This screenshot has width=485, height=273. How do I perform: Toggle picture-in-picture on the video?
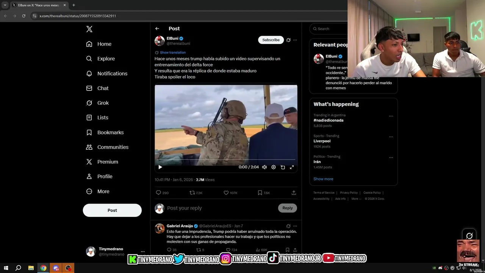click(x=283, y=167)
